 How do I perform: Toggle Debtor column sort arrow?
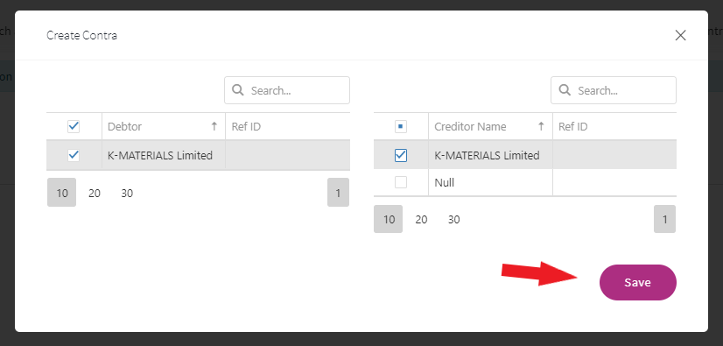214,126
